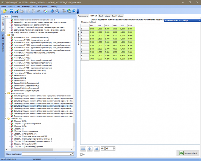Image resolution: width=201 pixels, height=161 pixels.
Task: Open the Помощь menu
Action: (53, 6)
